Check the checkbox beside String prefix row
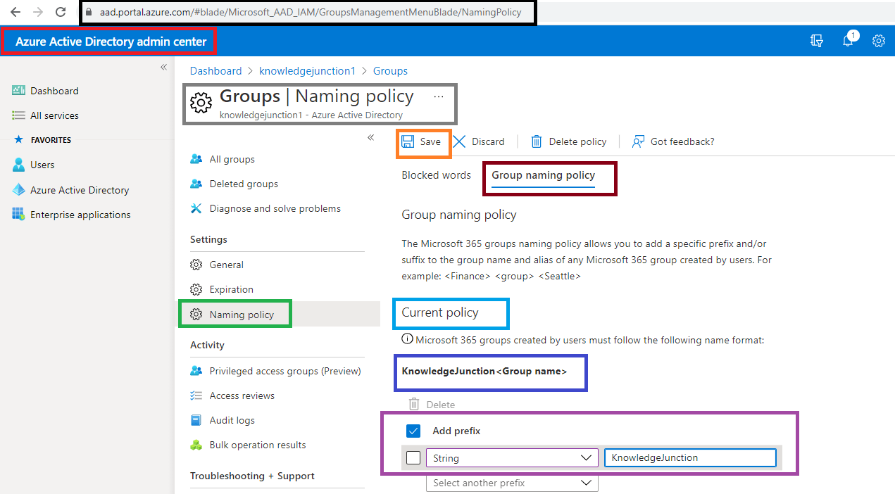The width and height of the screenshot is (895, 494). 413,457
